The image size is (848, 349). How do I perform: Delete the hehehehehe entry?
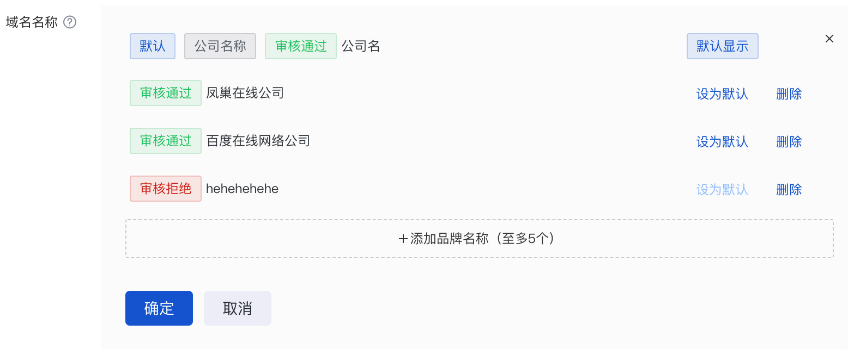coord(789,190)
